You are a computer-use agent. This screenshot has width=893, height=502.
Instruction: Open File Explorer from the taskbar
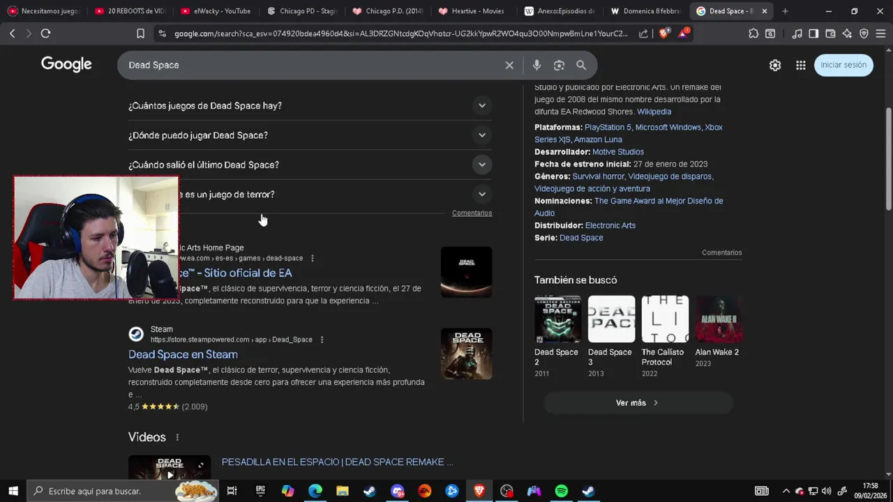pyautogui.click(x=343, y=491)
